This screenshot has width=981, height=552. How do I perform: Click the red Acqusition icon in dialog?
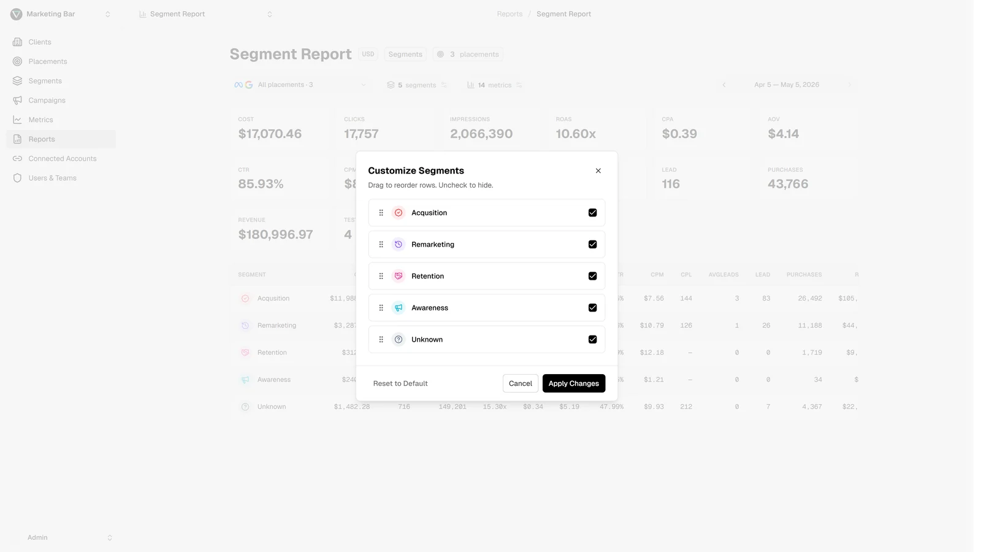pyautogui.click(x=399, y=213)
